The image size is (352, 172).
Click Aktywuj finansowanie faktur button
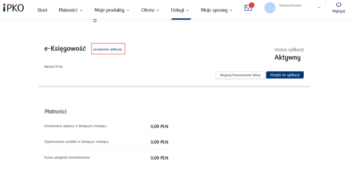tap(240, 75)
